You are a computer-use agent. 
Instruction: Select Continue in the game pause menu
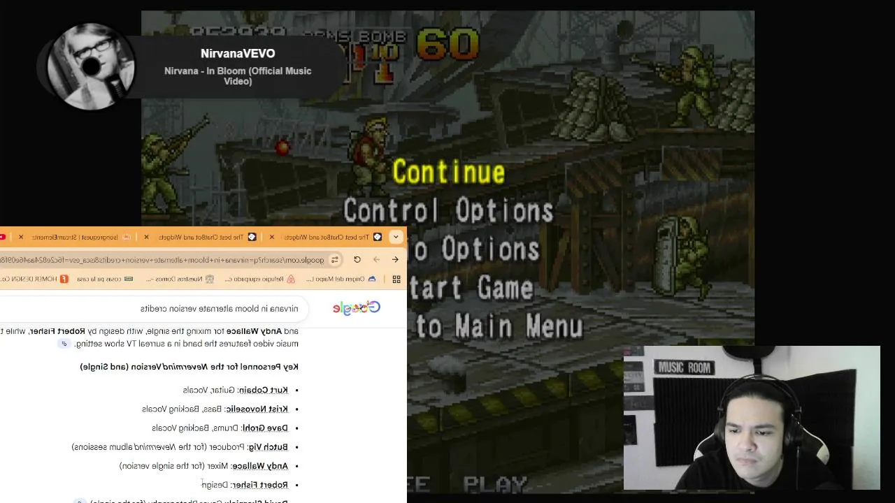[448, 172]
